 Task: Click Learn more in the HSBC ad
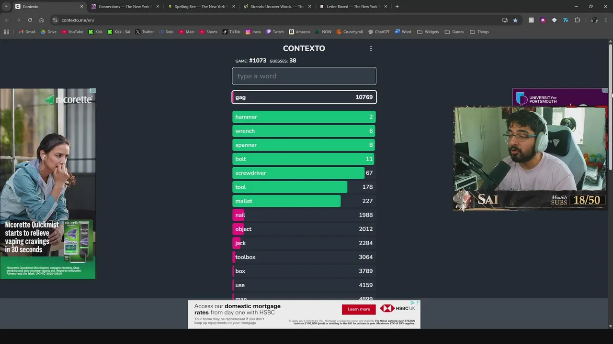[359, 309]
